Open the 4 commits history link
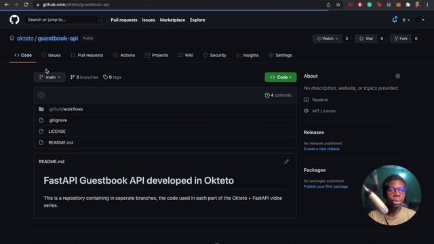This screenshot has width=434, height=244. click(278, 95)
